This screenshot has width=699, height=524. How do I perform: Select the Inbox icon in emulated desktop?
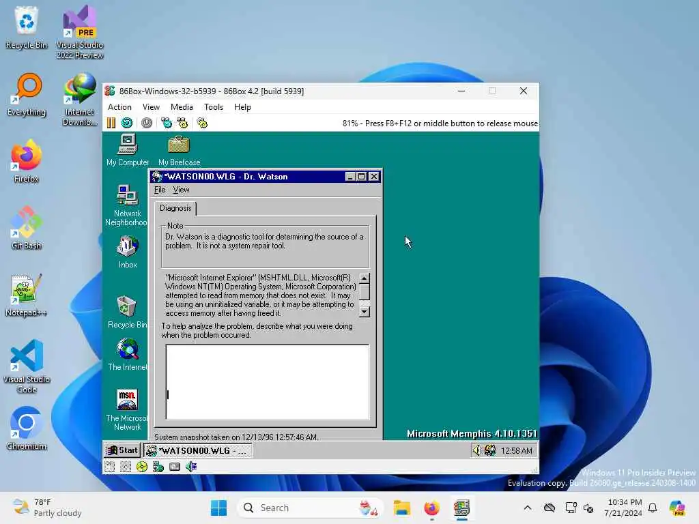click(128, 252)
